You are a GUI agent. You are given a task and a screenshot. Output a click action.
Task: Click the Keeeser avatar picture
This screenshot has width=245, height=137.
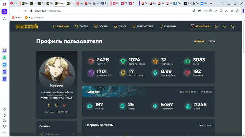click(x=57, y=69)
